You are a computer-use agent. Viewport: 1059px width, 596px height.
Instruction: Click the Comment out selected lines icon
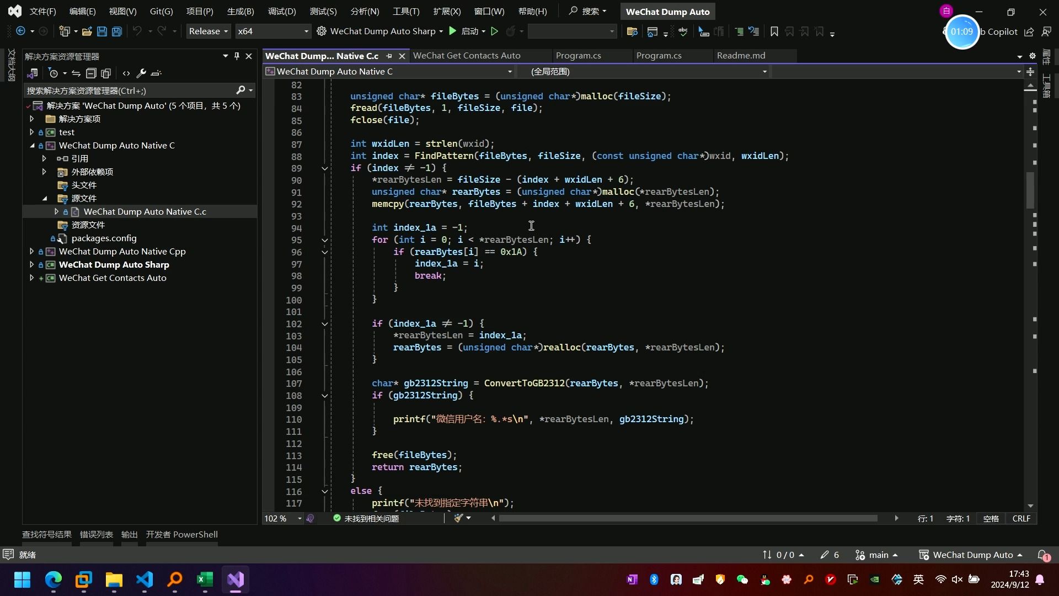(739, 31)
